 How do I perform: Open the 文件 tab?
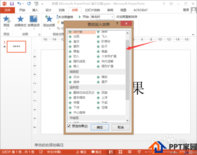click(7, 10)
